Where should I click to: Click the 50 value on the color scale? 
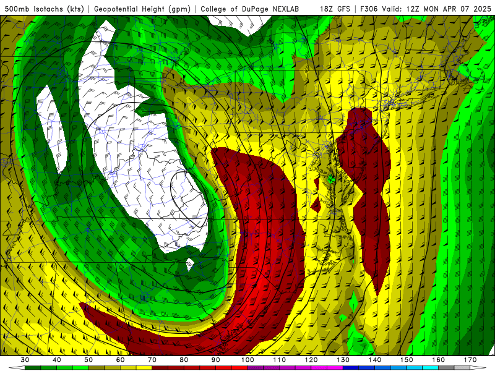[x=88, y=360]
